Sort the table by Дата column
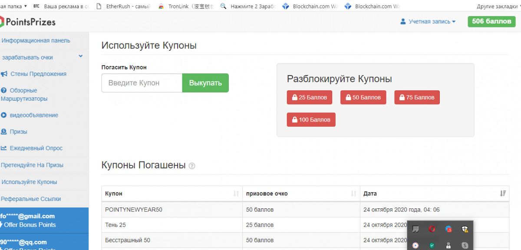The width and height of the screenshot is (521, 250). pos(503,194)
